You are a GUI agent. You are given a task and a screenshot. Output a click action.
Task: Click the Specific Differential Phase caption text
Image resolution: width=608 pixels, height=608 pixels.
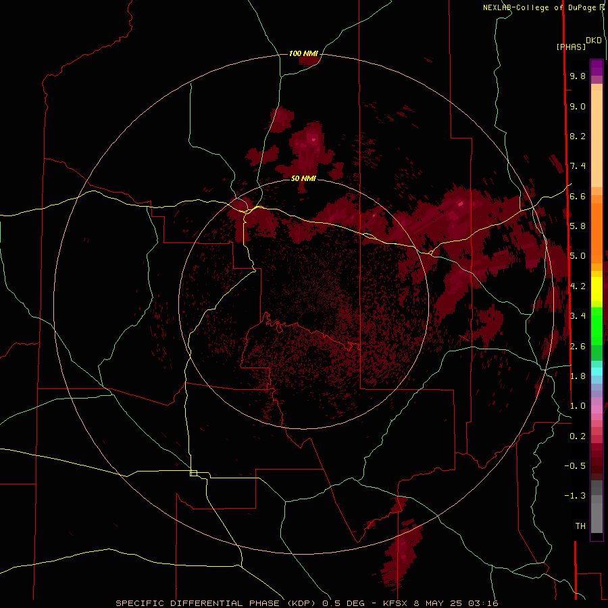pos(307,603)
